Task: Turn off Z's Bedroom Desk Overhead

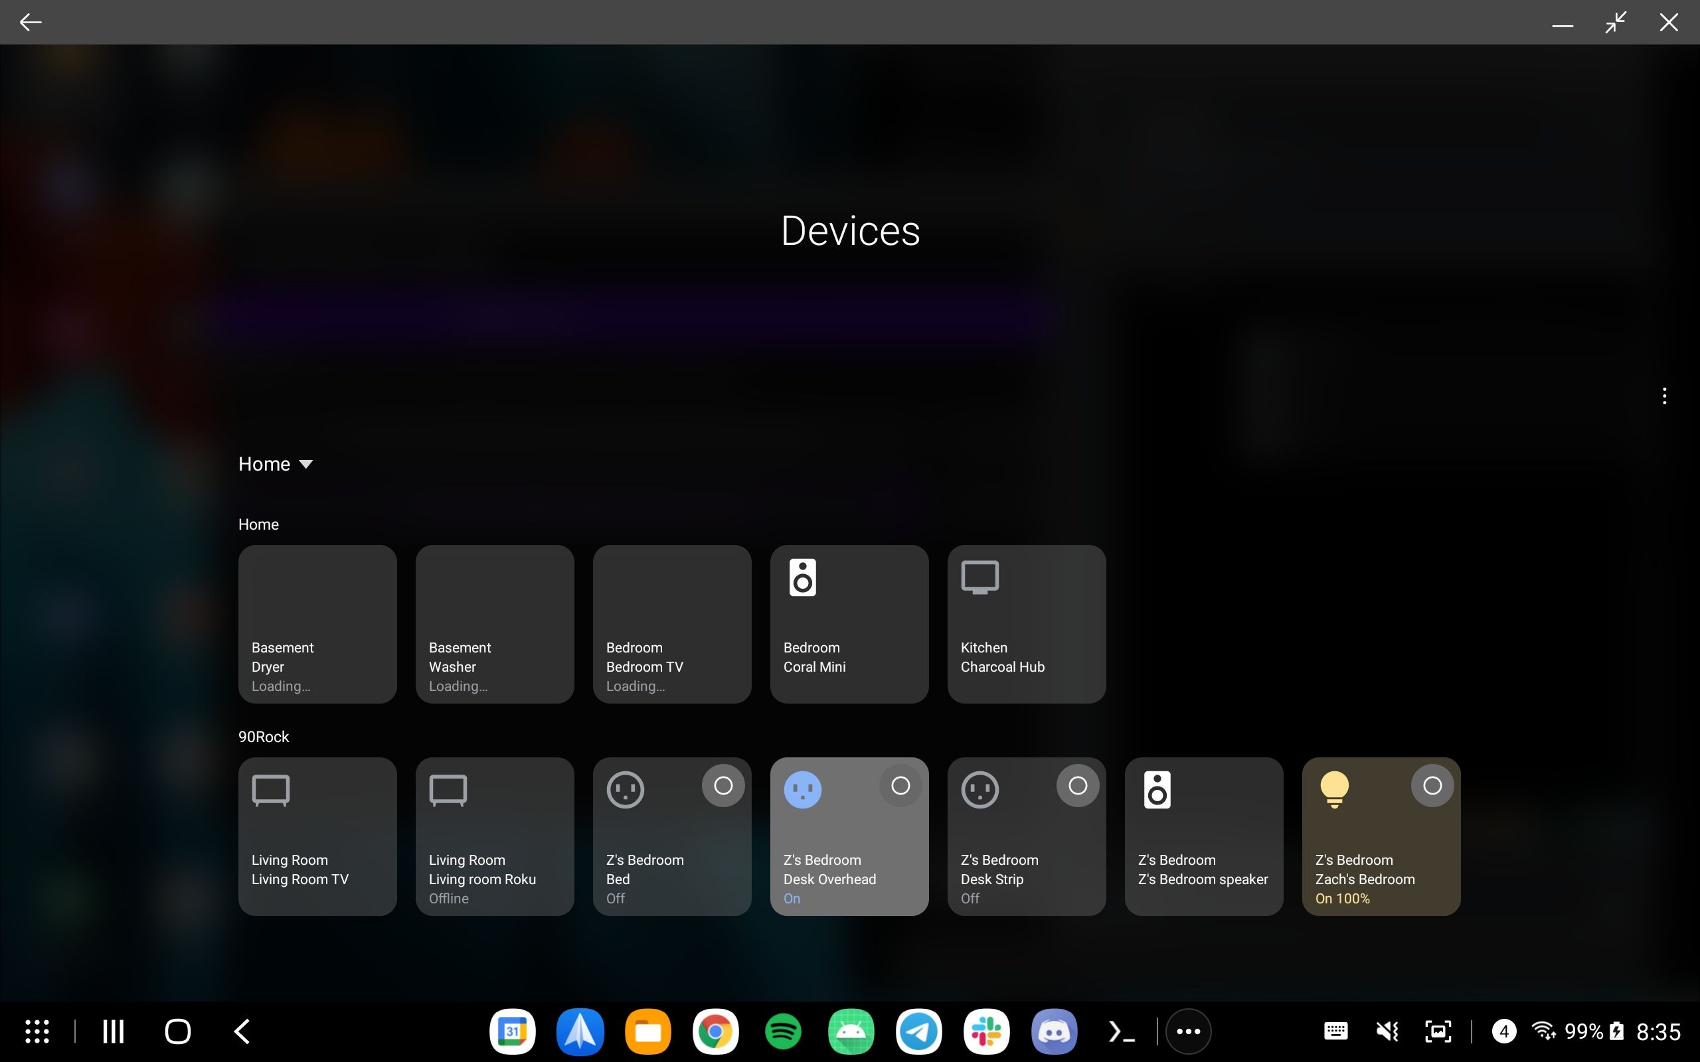Action: [900, 785]
